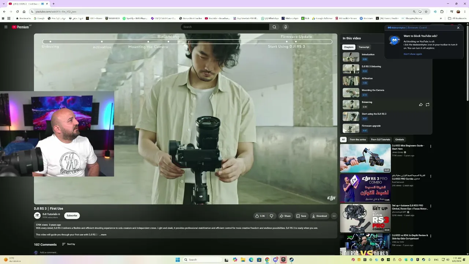Open Windows Start menu
The width and height of the screenshot is (469, 264).
tap(178, 260)
